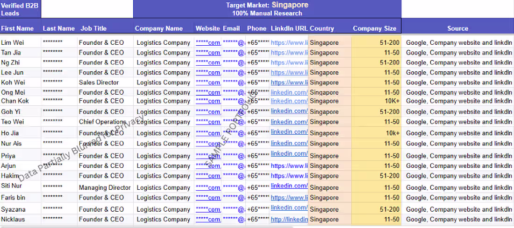Screen dimensions: 514x228
Task: Select the Lim Wei first name cell
Action: pos(21,43)
